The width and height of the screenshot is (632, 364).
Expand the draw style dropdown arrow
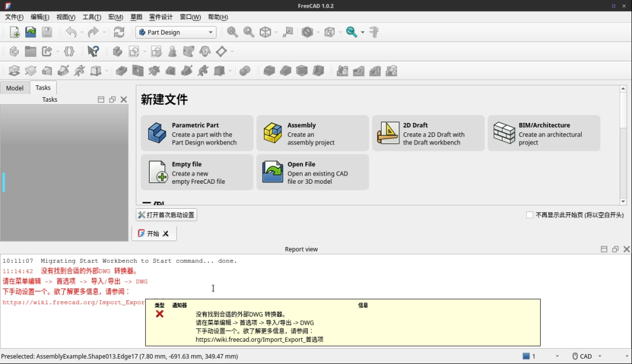(317, 32)
